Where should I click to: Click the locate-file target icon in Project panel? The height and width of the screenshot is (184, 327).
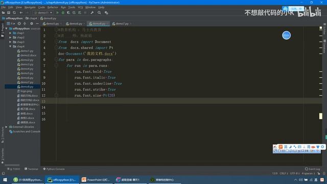tap(19, 24)
